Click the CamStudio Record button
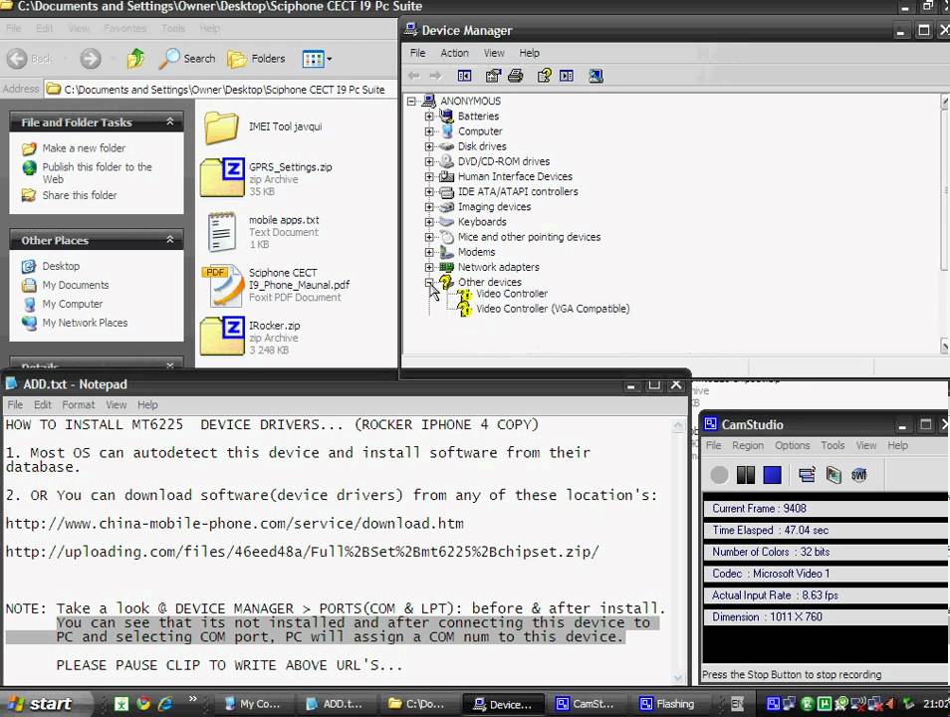Image resolution: width=950 pixels, height=717 pixels. coord(719,475)
